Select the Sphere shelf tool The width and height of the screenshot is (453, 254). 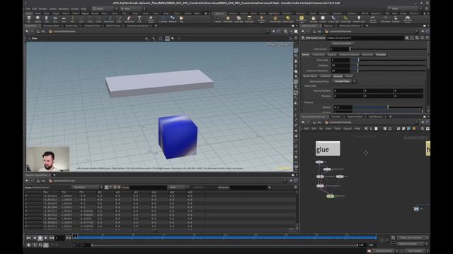click(x=38, y=19)
